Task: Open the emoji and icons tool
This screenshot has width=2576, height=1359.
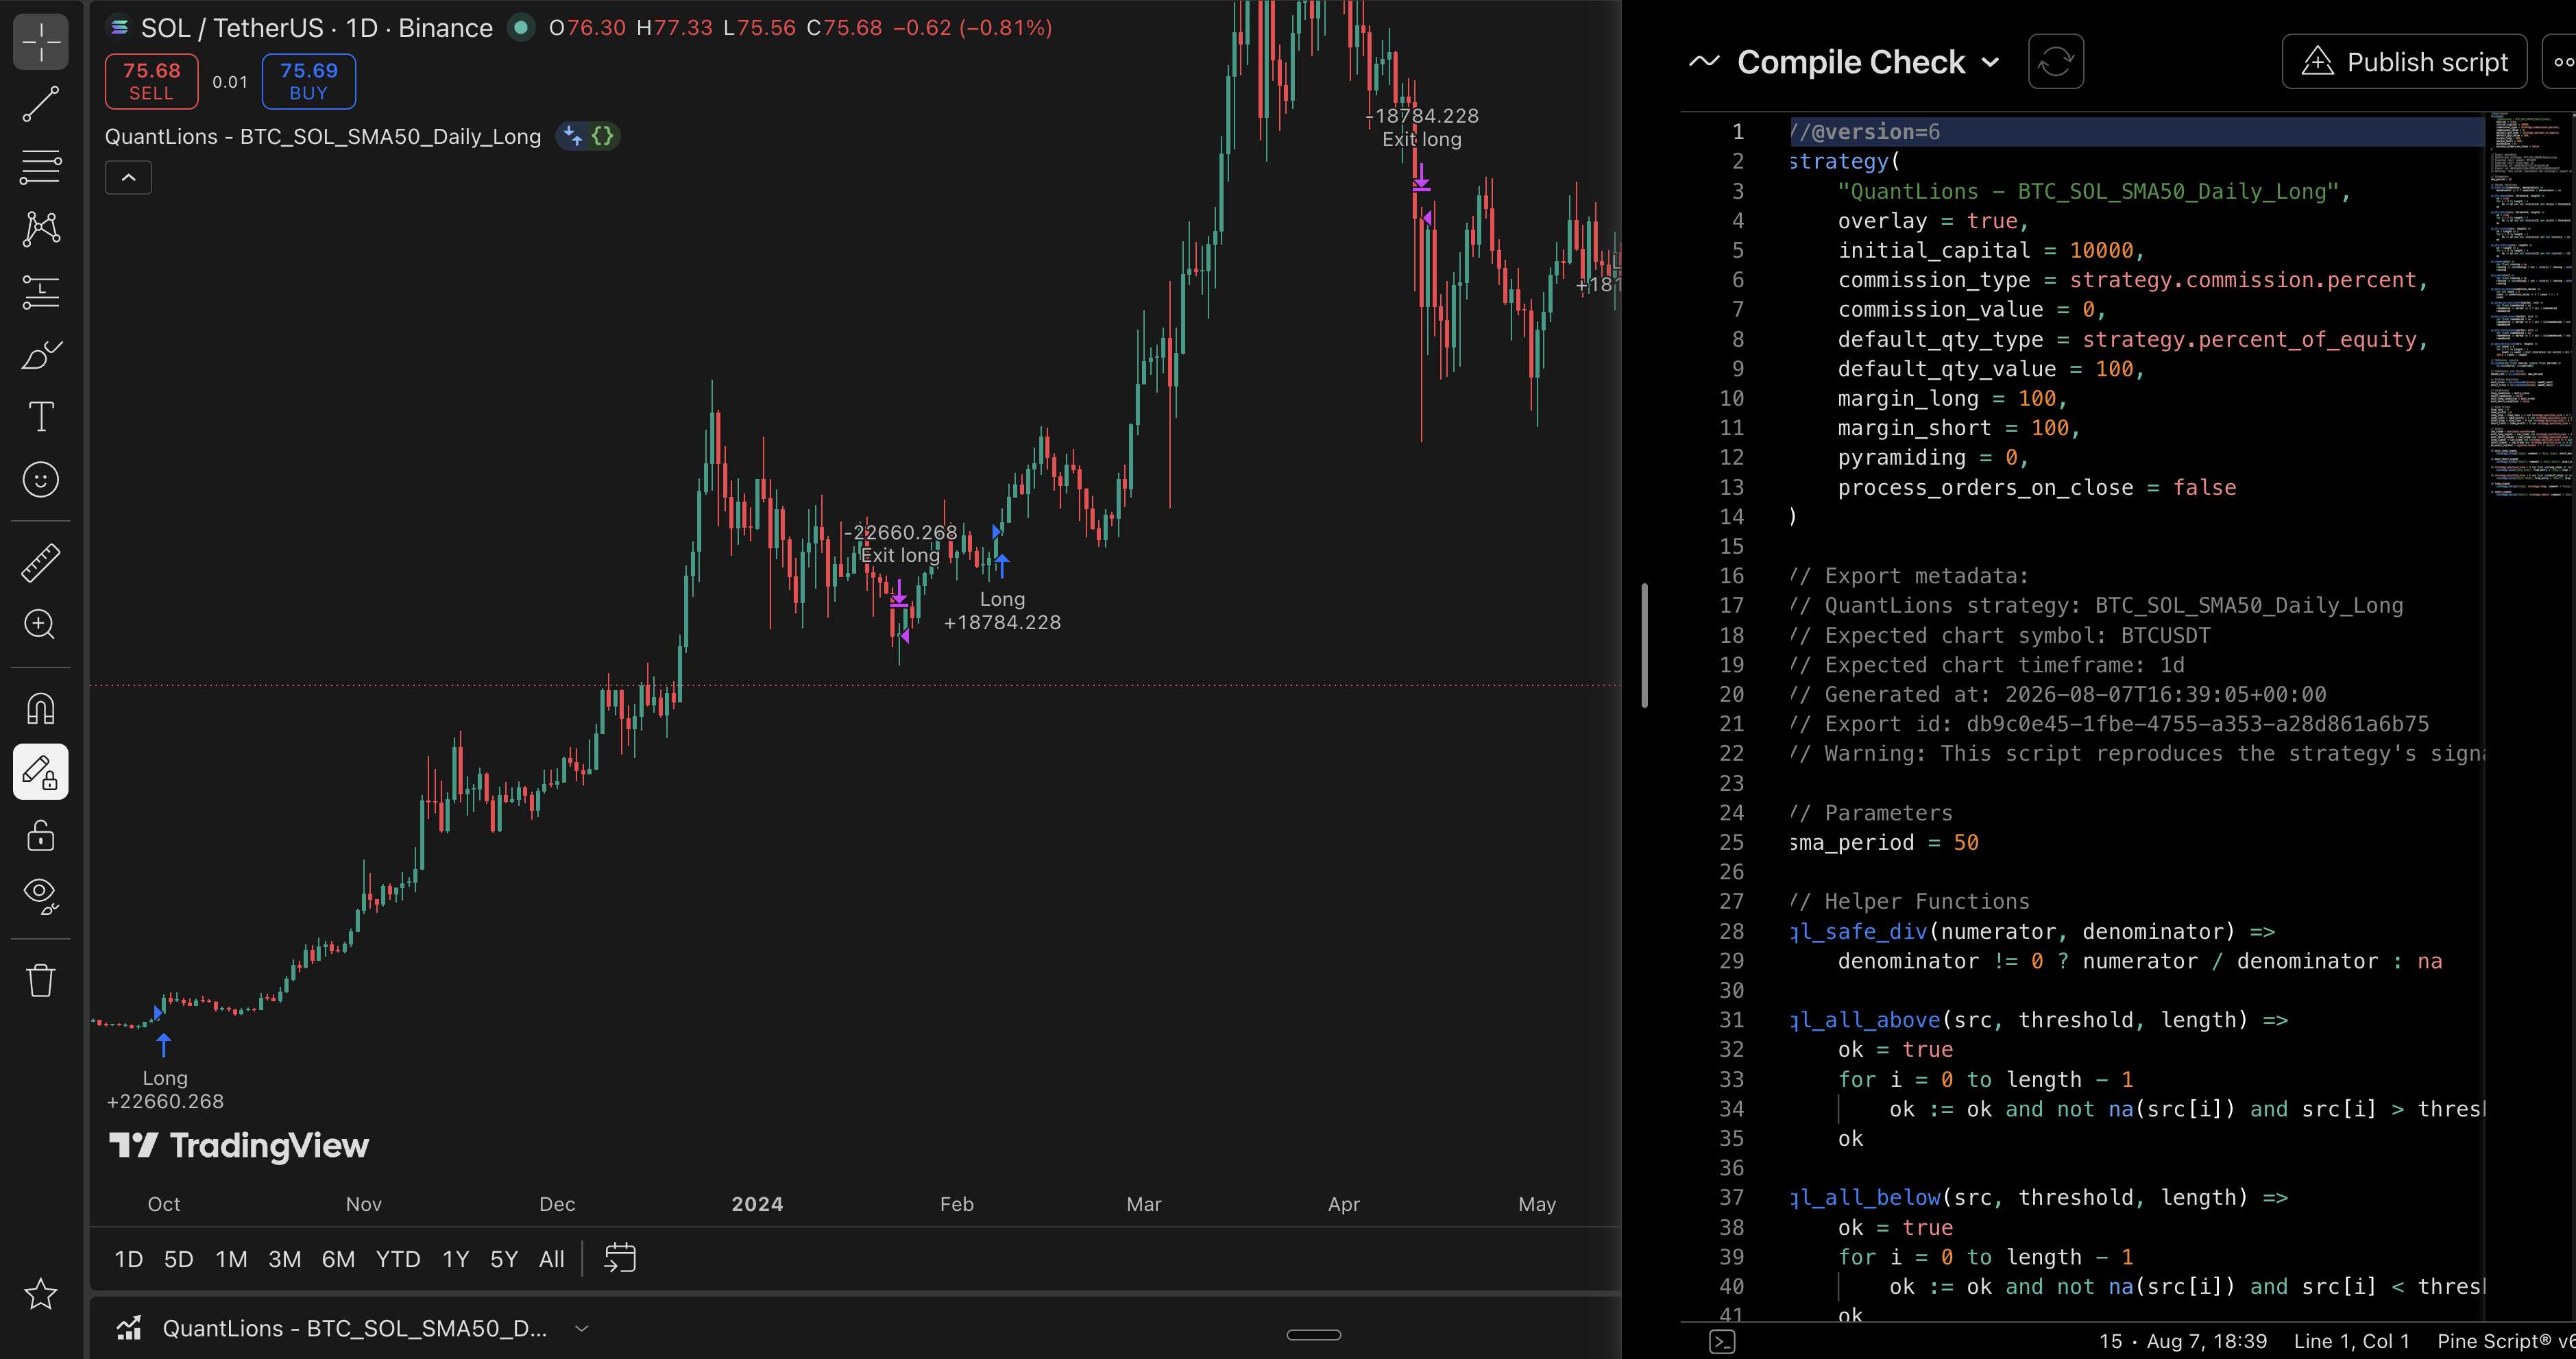Action: coord(41,480)
